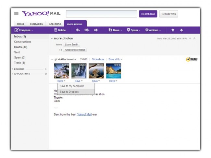Click recipient chip Andrew Molyneux
The width and height of the screenshot is (211, 158).
75,50
